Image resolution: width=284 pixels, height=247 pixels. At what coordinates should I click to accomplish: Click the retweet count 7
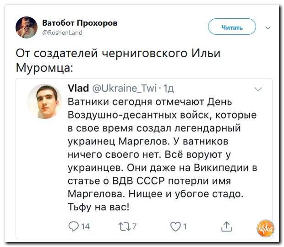[x=134, y=226]
